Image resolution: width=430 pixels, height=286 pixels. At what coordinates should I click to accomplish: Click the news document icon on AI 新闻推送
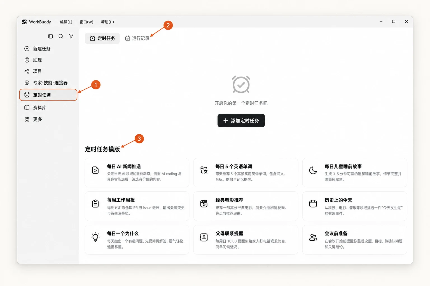[95, 170]
